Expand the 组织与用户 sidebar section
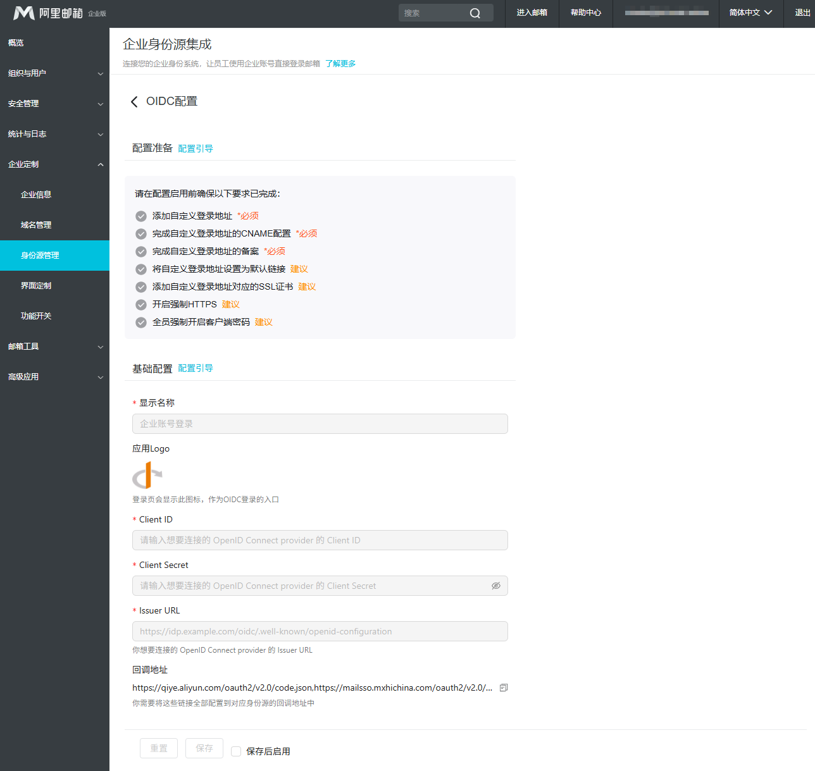 (54, 73)
